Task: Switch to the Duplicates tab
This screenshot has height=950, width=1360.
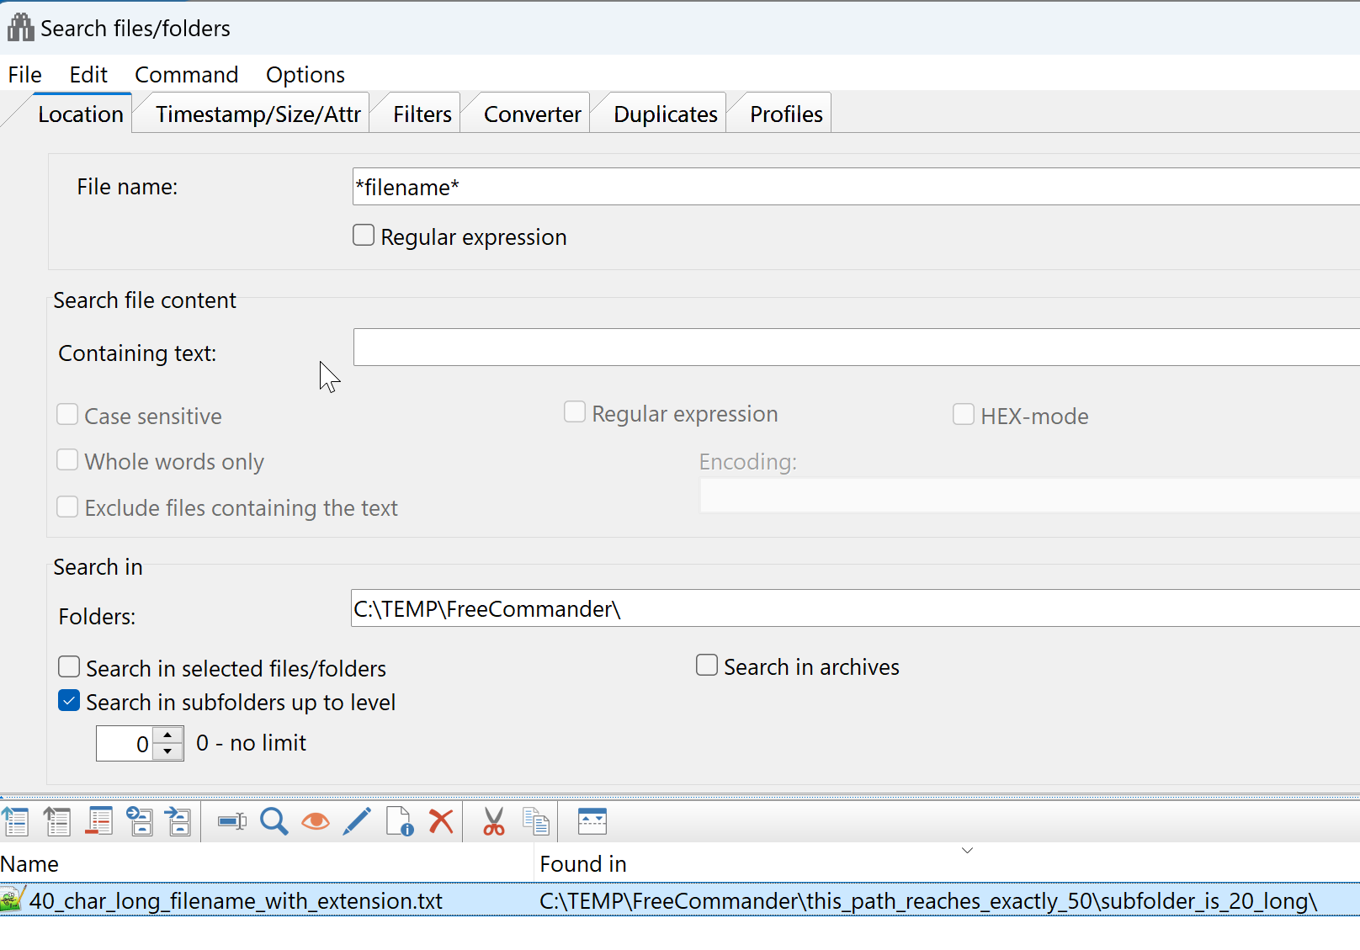Action: [665, 114]
